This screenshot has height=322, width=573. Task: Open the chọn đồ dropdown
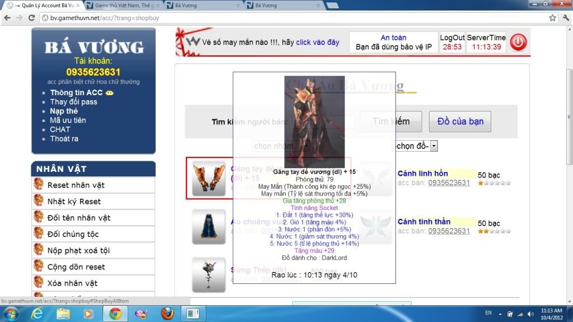pos(417,146)
